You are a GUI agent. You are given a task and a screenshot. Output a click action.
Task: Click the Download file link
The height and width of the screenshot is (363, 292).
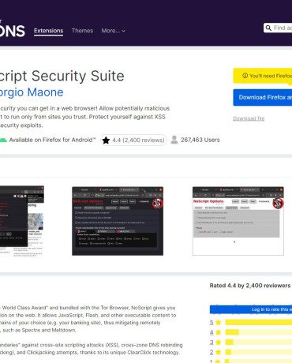click(249, 118)
